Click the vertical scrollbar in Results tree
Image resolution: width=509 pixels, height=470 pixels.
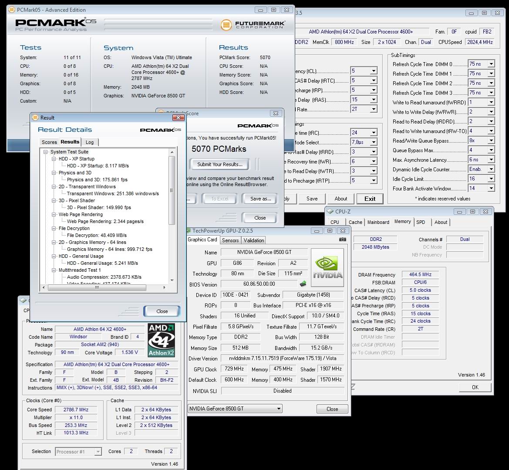click(x=172, y=190)
